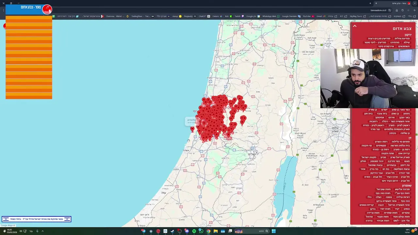This screenshot has width=418, height=235.
Task: Click the ירקון region heading
Action: click(408, 35)
